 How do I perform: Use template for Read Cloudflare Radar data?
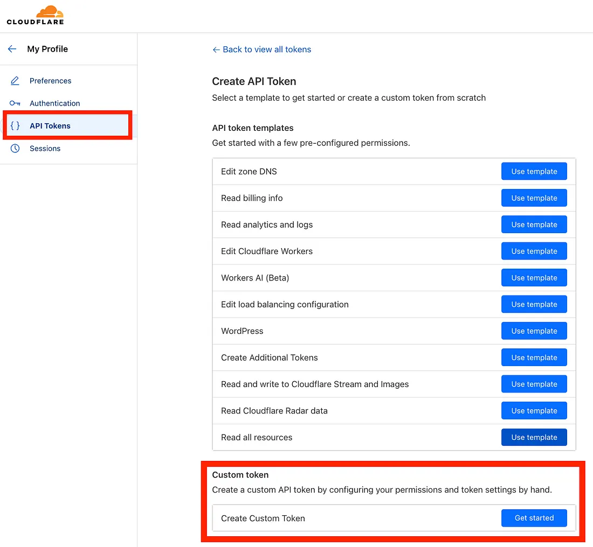click(x=534, y=411)
